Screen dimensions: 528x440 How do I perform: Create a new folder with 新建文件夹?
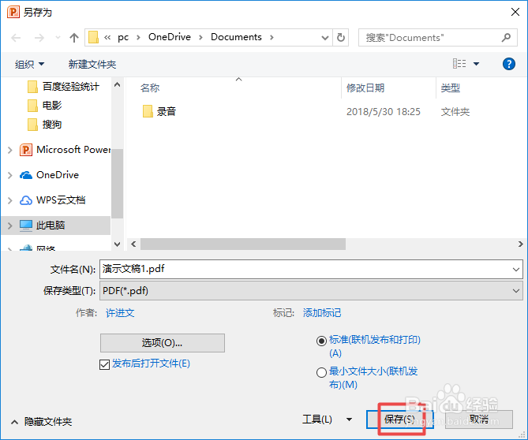point(92,64)
